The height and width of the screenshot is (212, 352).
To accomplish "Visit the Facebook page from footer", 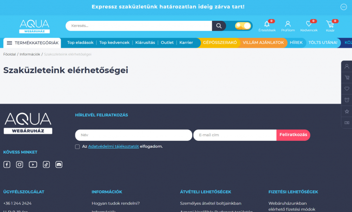I will pos(7,164).
